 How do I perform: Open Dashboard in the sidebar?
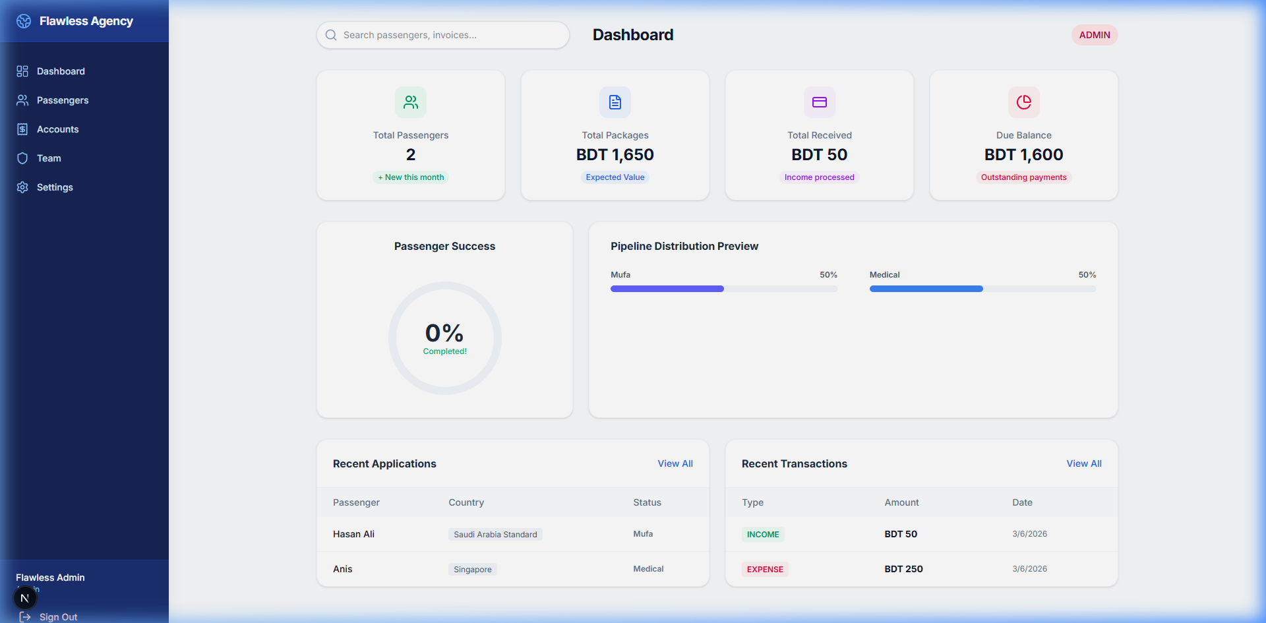(61, 71)
